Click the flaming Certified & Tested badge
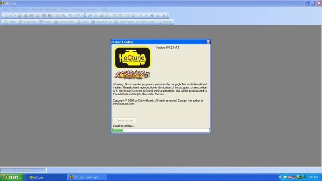Screen dimensions: 322x181 click(132, 75)
